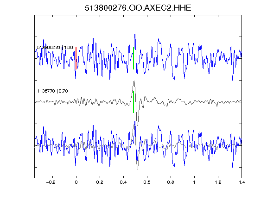
Task: Select the plot title 513800276.OO.AXEC2.HHE
Action: 138,8
